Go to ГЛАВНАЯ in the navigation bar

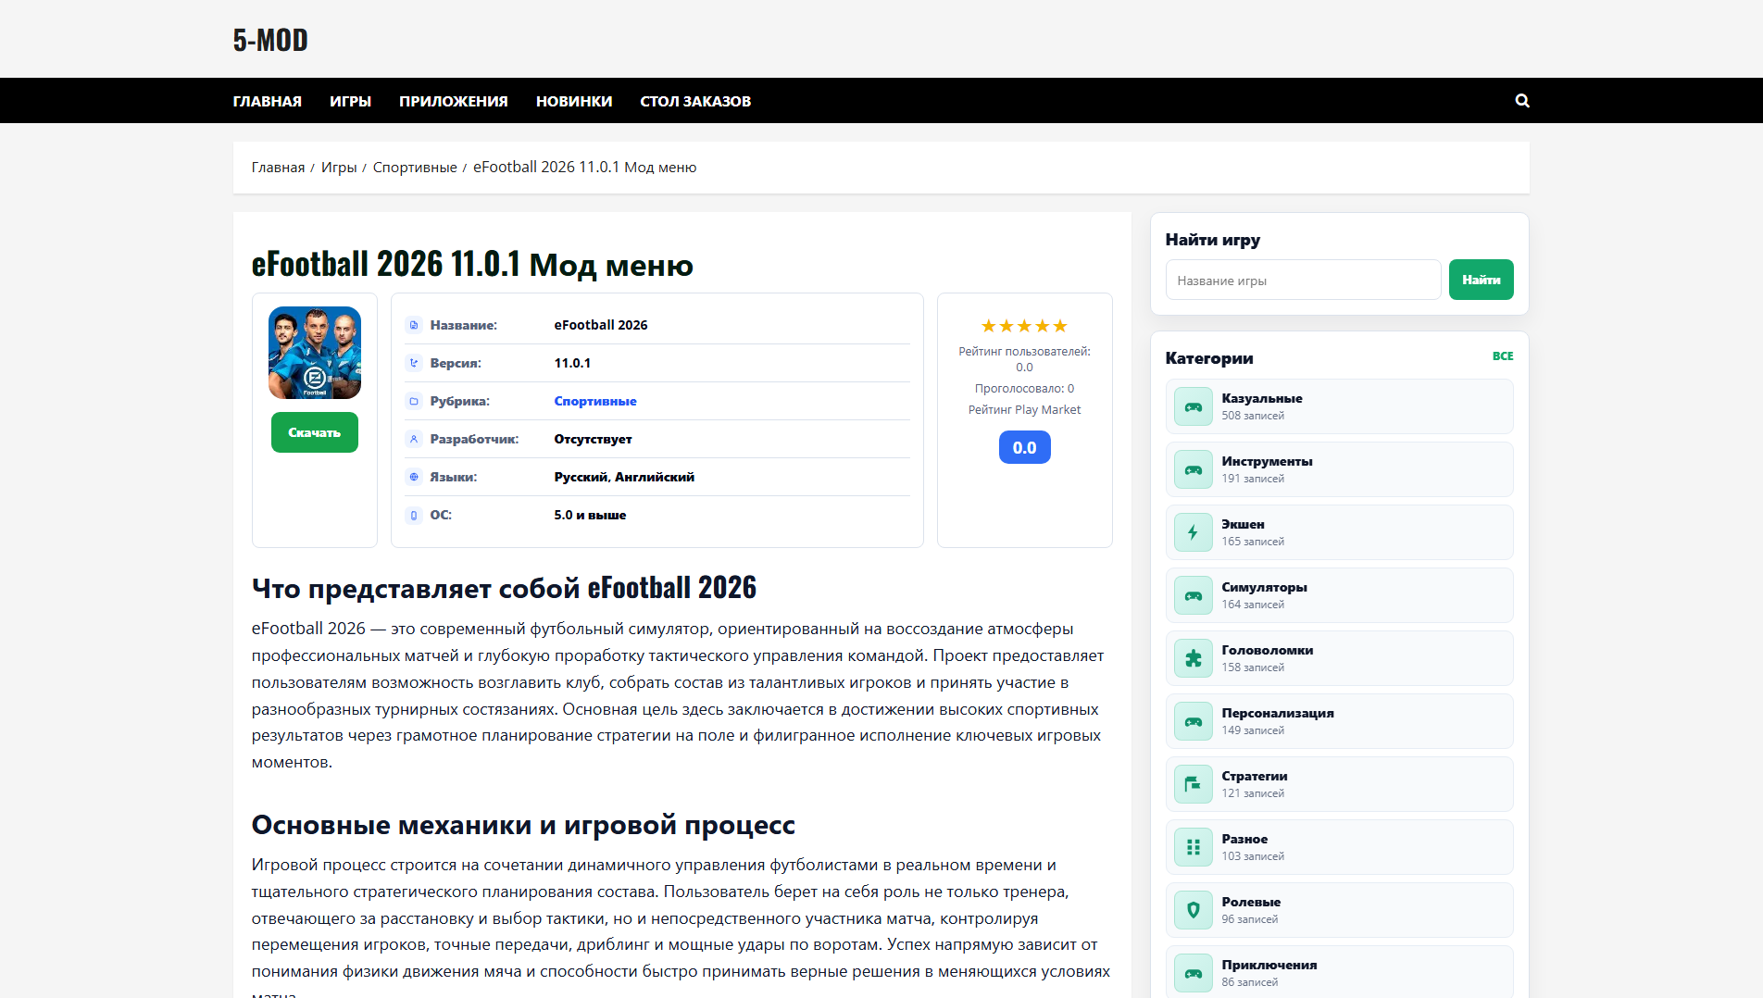(x=268, y=101)
